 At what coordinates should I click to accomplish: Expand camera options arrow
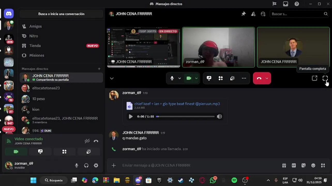[196, 78]
